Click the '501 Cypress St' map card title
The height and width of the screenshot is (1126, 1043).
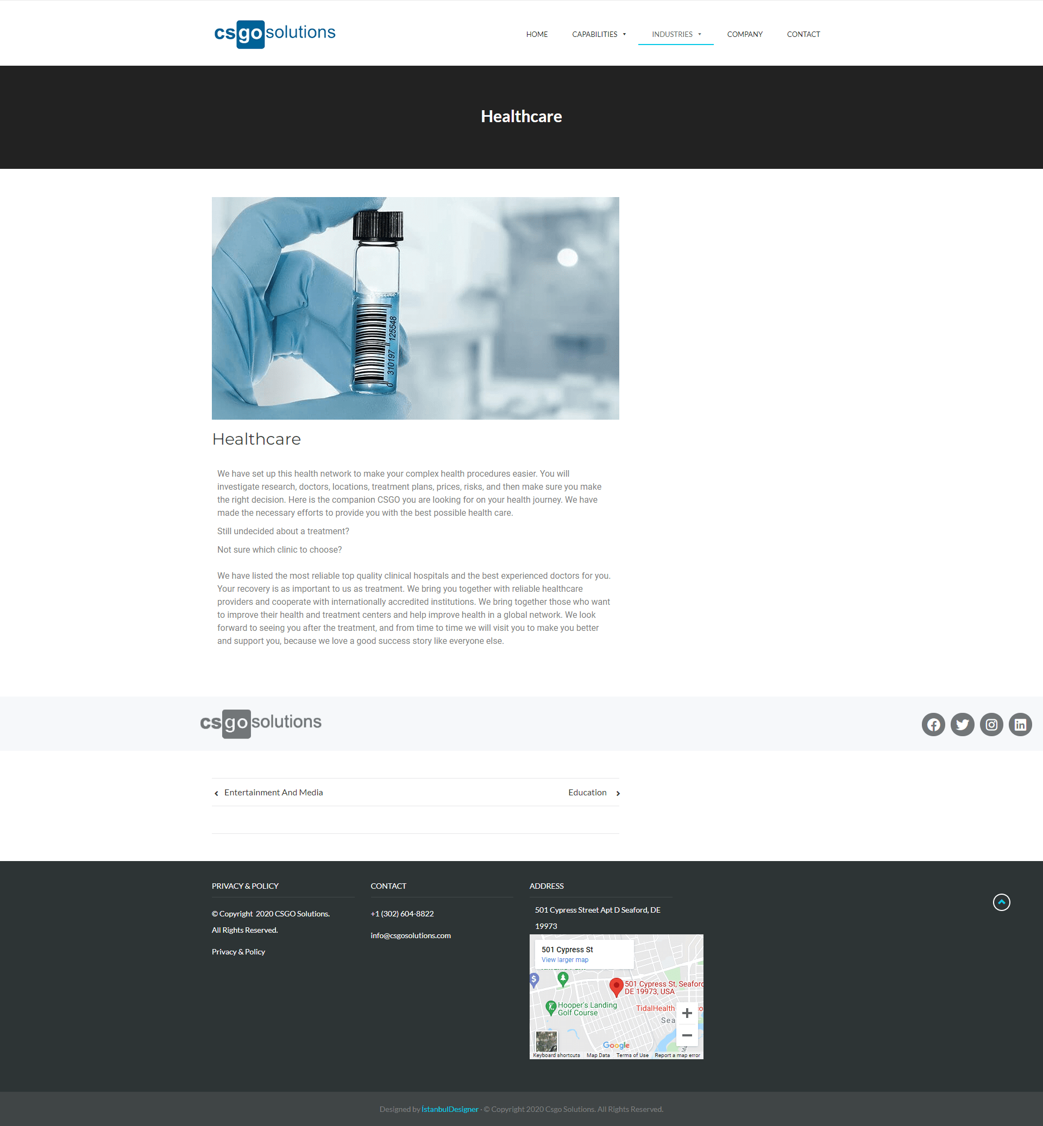[x=567, y=950]
